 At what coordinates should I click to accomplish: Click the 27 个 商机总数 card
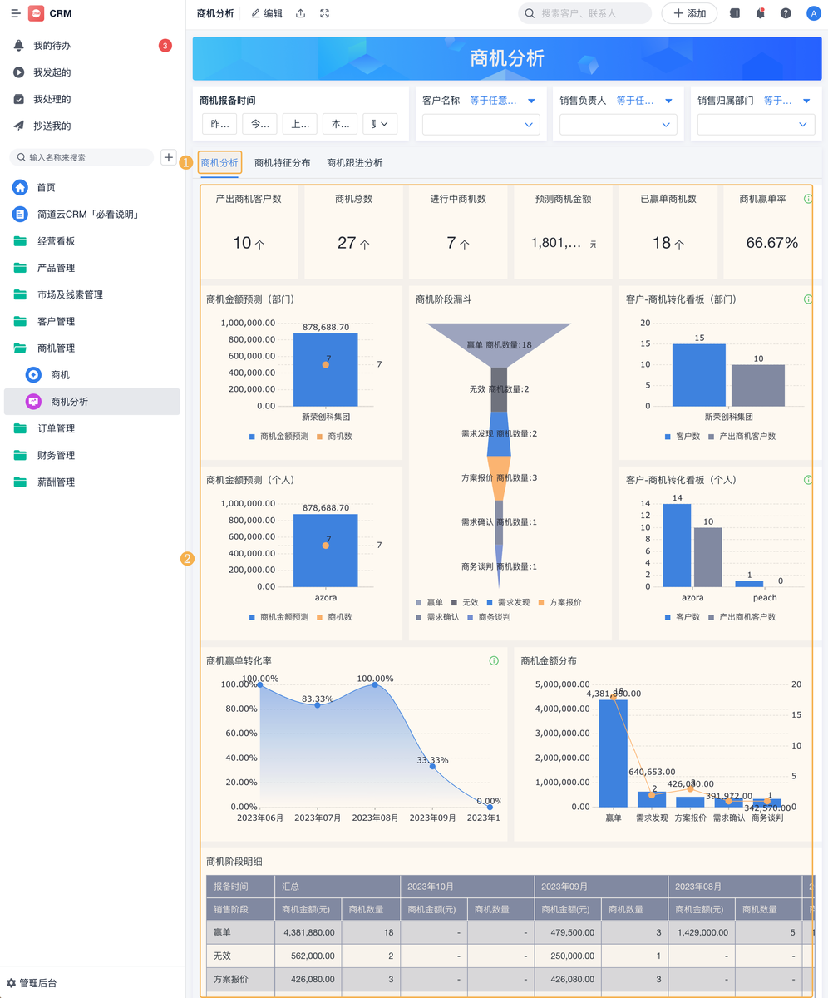[353, 232]
